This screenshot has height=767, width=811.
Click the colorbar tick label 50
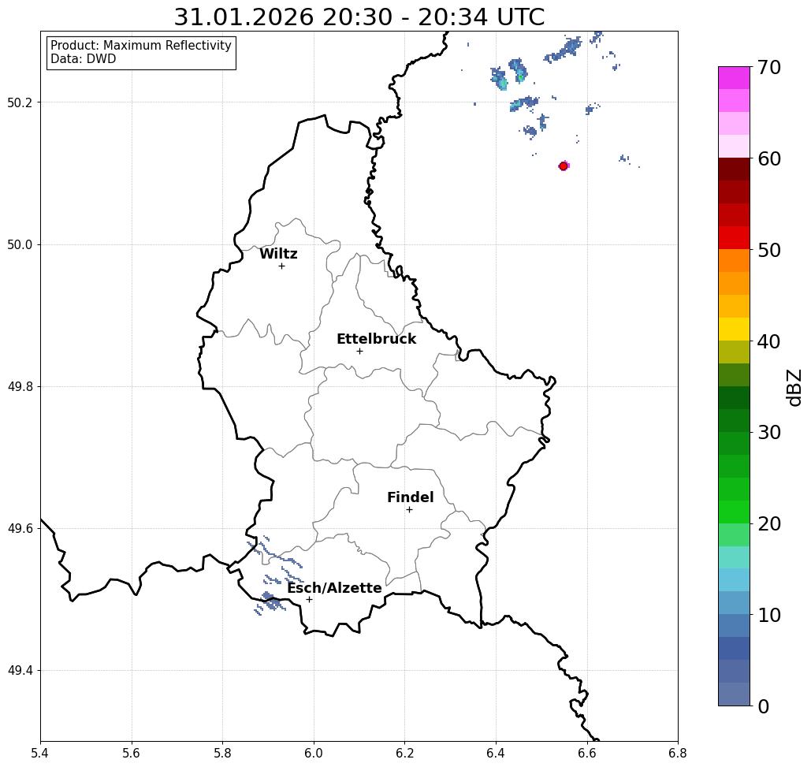(769, 250)
